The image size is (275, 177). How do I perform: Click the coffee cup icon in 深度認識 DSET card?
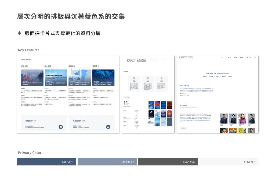pos(108,127)
